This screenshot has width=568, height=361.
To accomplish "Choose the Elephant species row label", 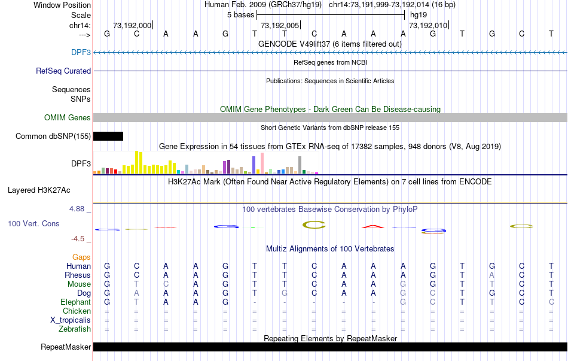I will click(76, 302).
